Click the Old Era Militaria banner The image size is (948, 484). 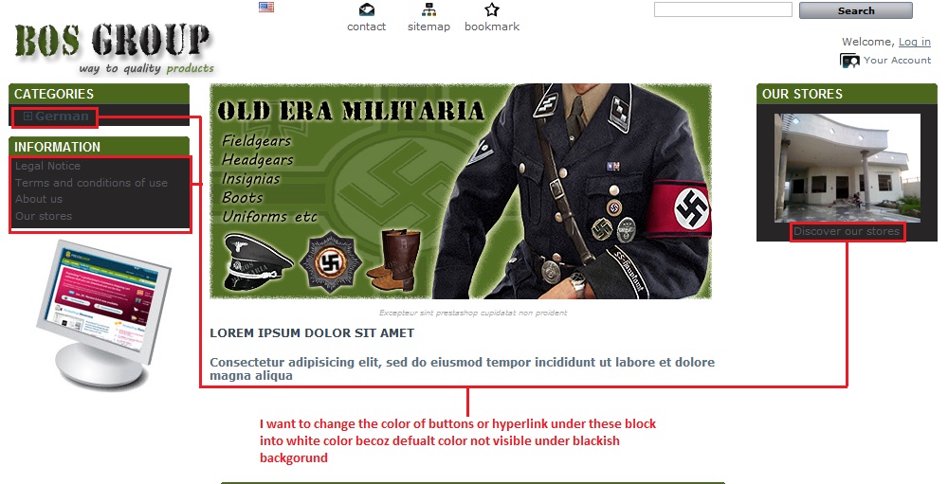click(x=461, y=191)
